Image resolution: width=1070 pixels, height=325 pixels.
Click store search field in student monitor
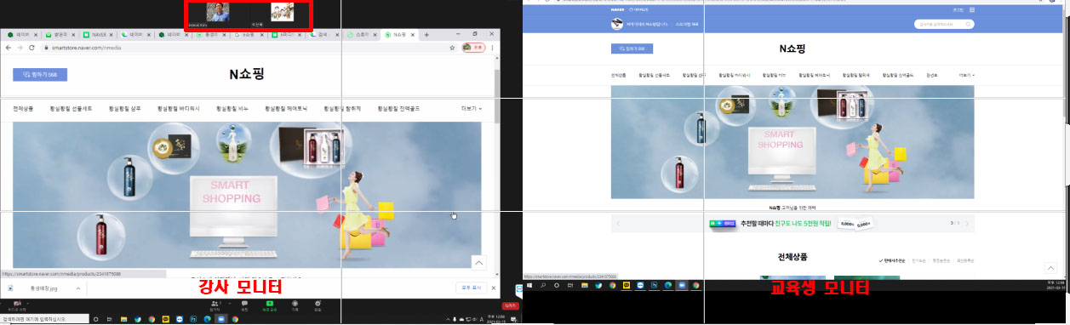pos(944,24)
